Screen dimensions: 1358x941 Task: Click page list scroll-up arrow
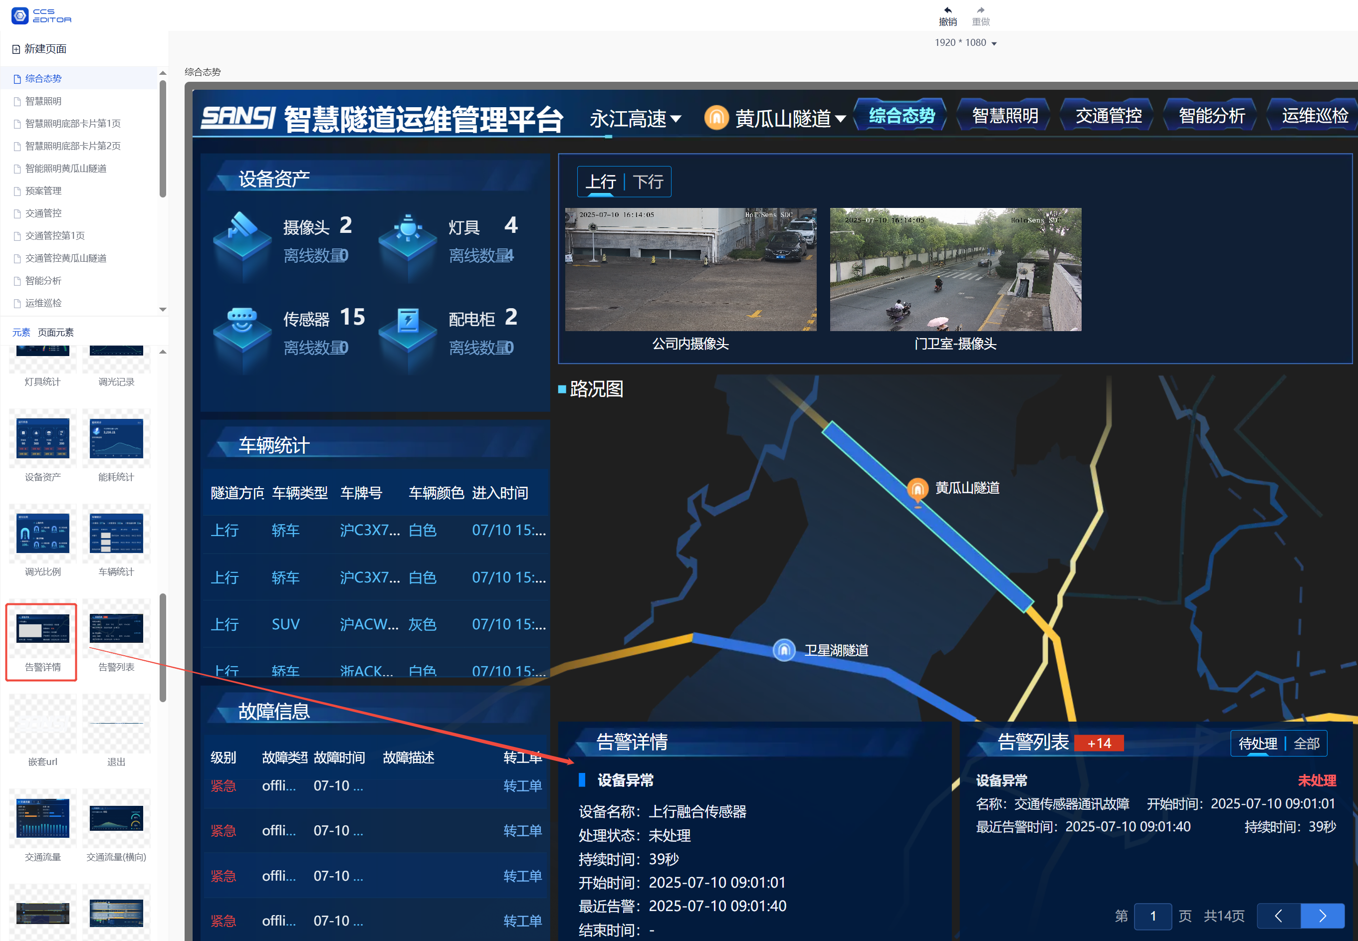(x=163, y=73)
